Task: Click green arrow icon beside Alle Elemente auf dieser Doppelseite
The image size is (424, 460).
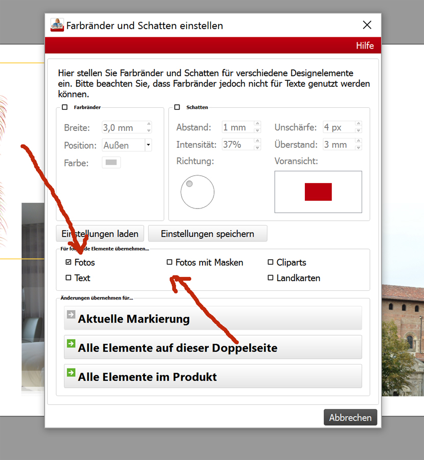Action: pos(71,343)
